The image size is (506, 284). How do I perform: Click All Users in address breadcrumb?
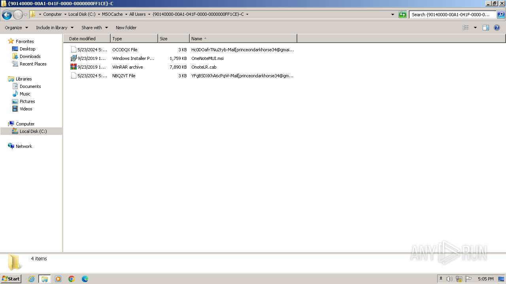tap(138, 14)
